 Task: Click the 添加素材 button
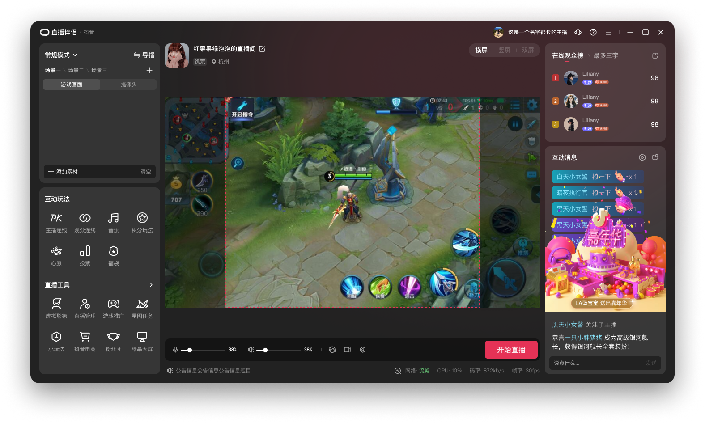[x=63, y=172]
